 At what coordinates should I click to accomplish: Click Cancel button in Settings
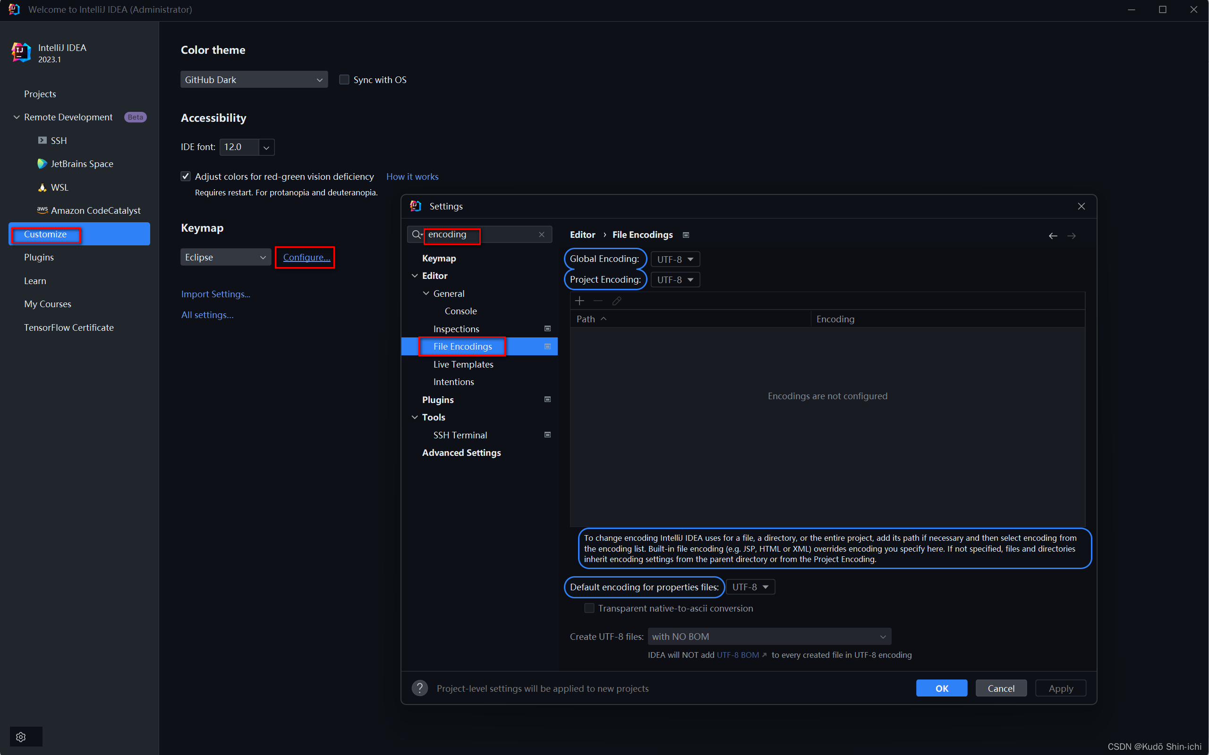tap(1001, 688)
